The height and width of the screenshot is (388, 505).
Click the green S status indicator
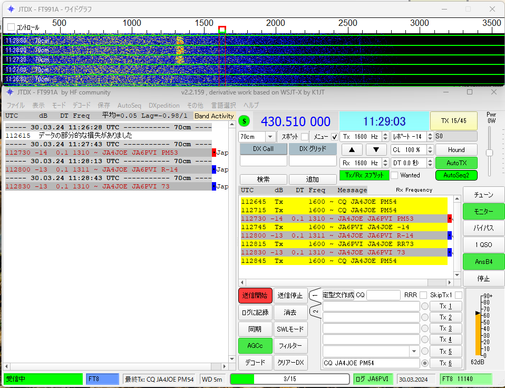244,121
